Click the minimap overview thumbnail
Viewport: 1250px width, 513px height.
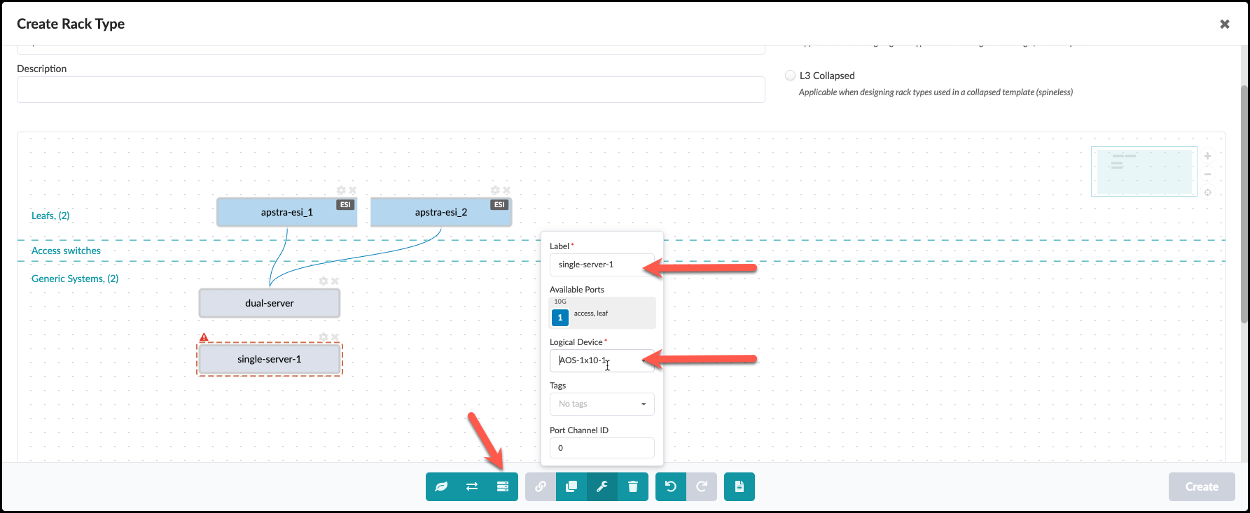click(1144, 171)
